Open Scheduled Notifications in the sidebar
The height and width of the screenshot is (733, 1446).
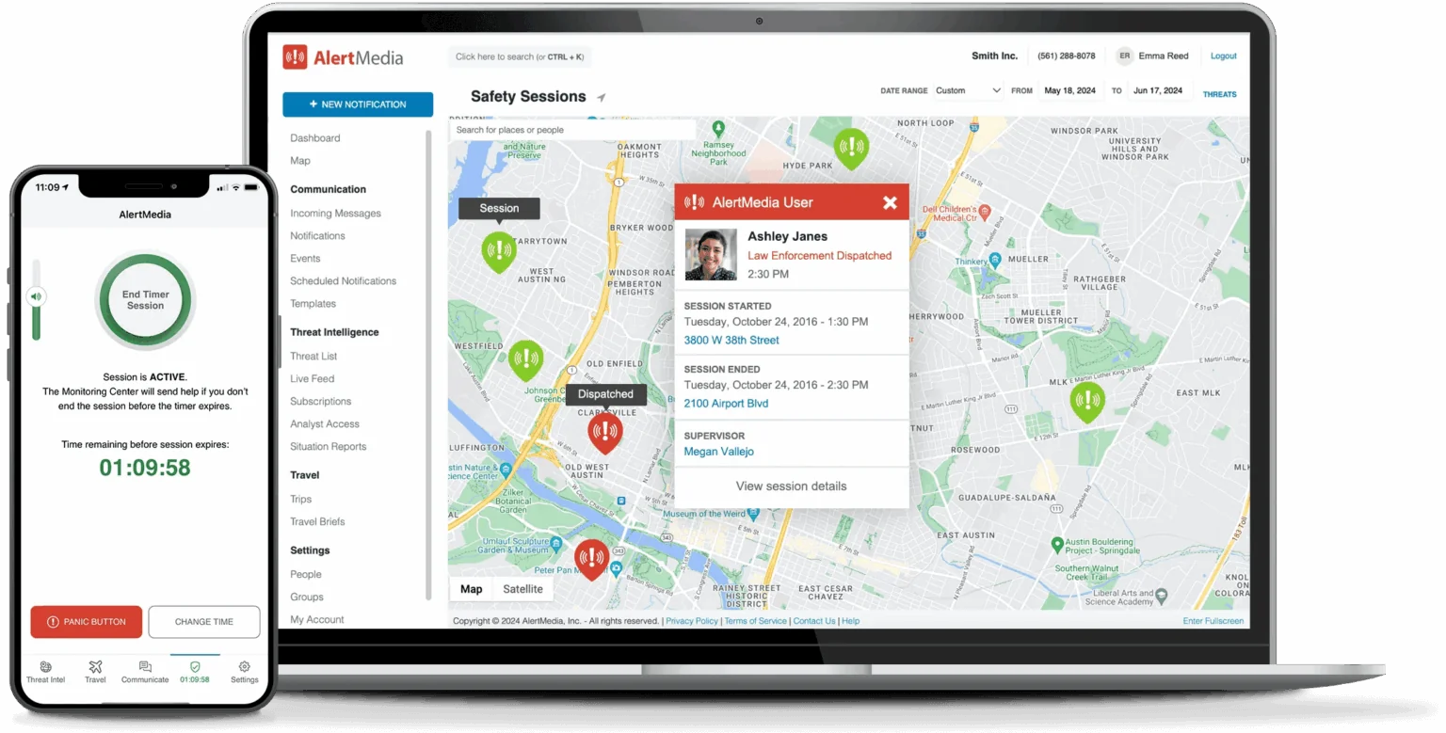point(344,281)
